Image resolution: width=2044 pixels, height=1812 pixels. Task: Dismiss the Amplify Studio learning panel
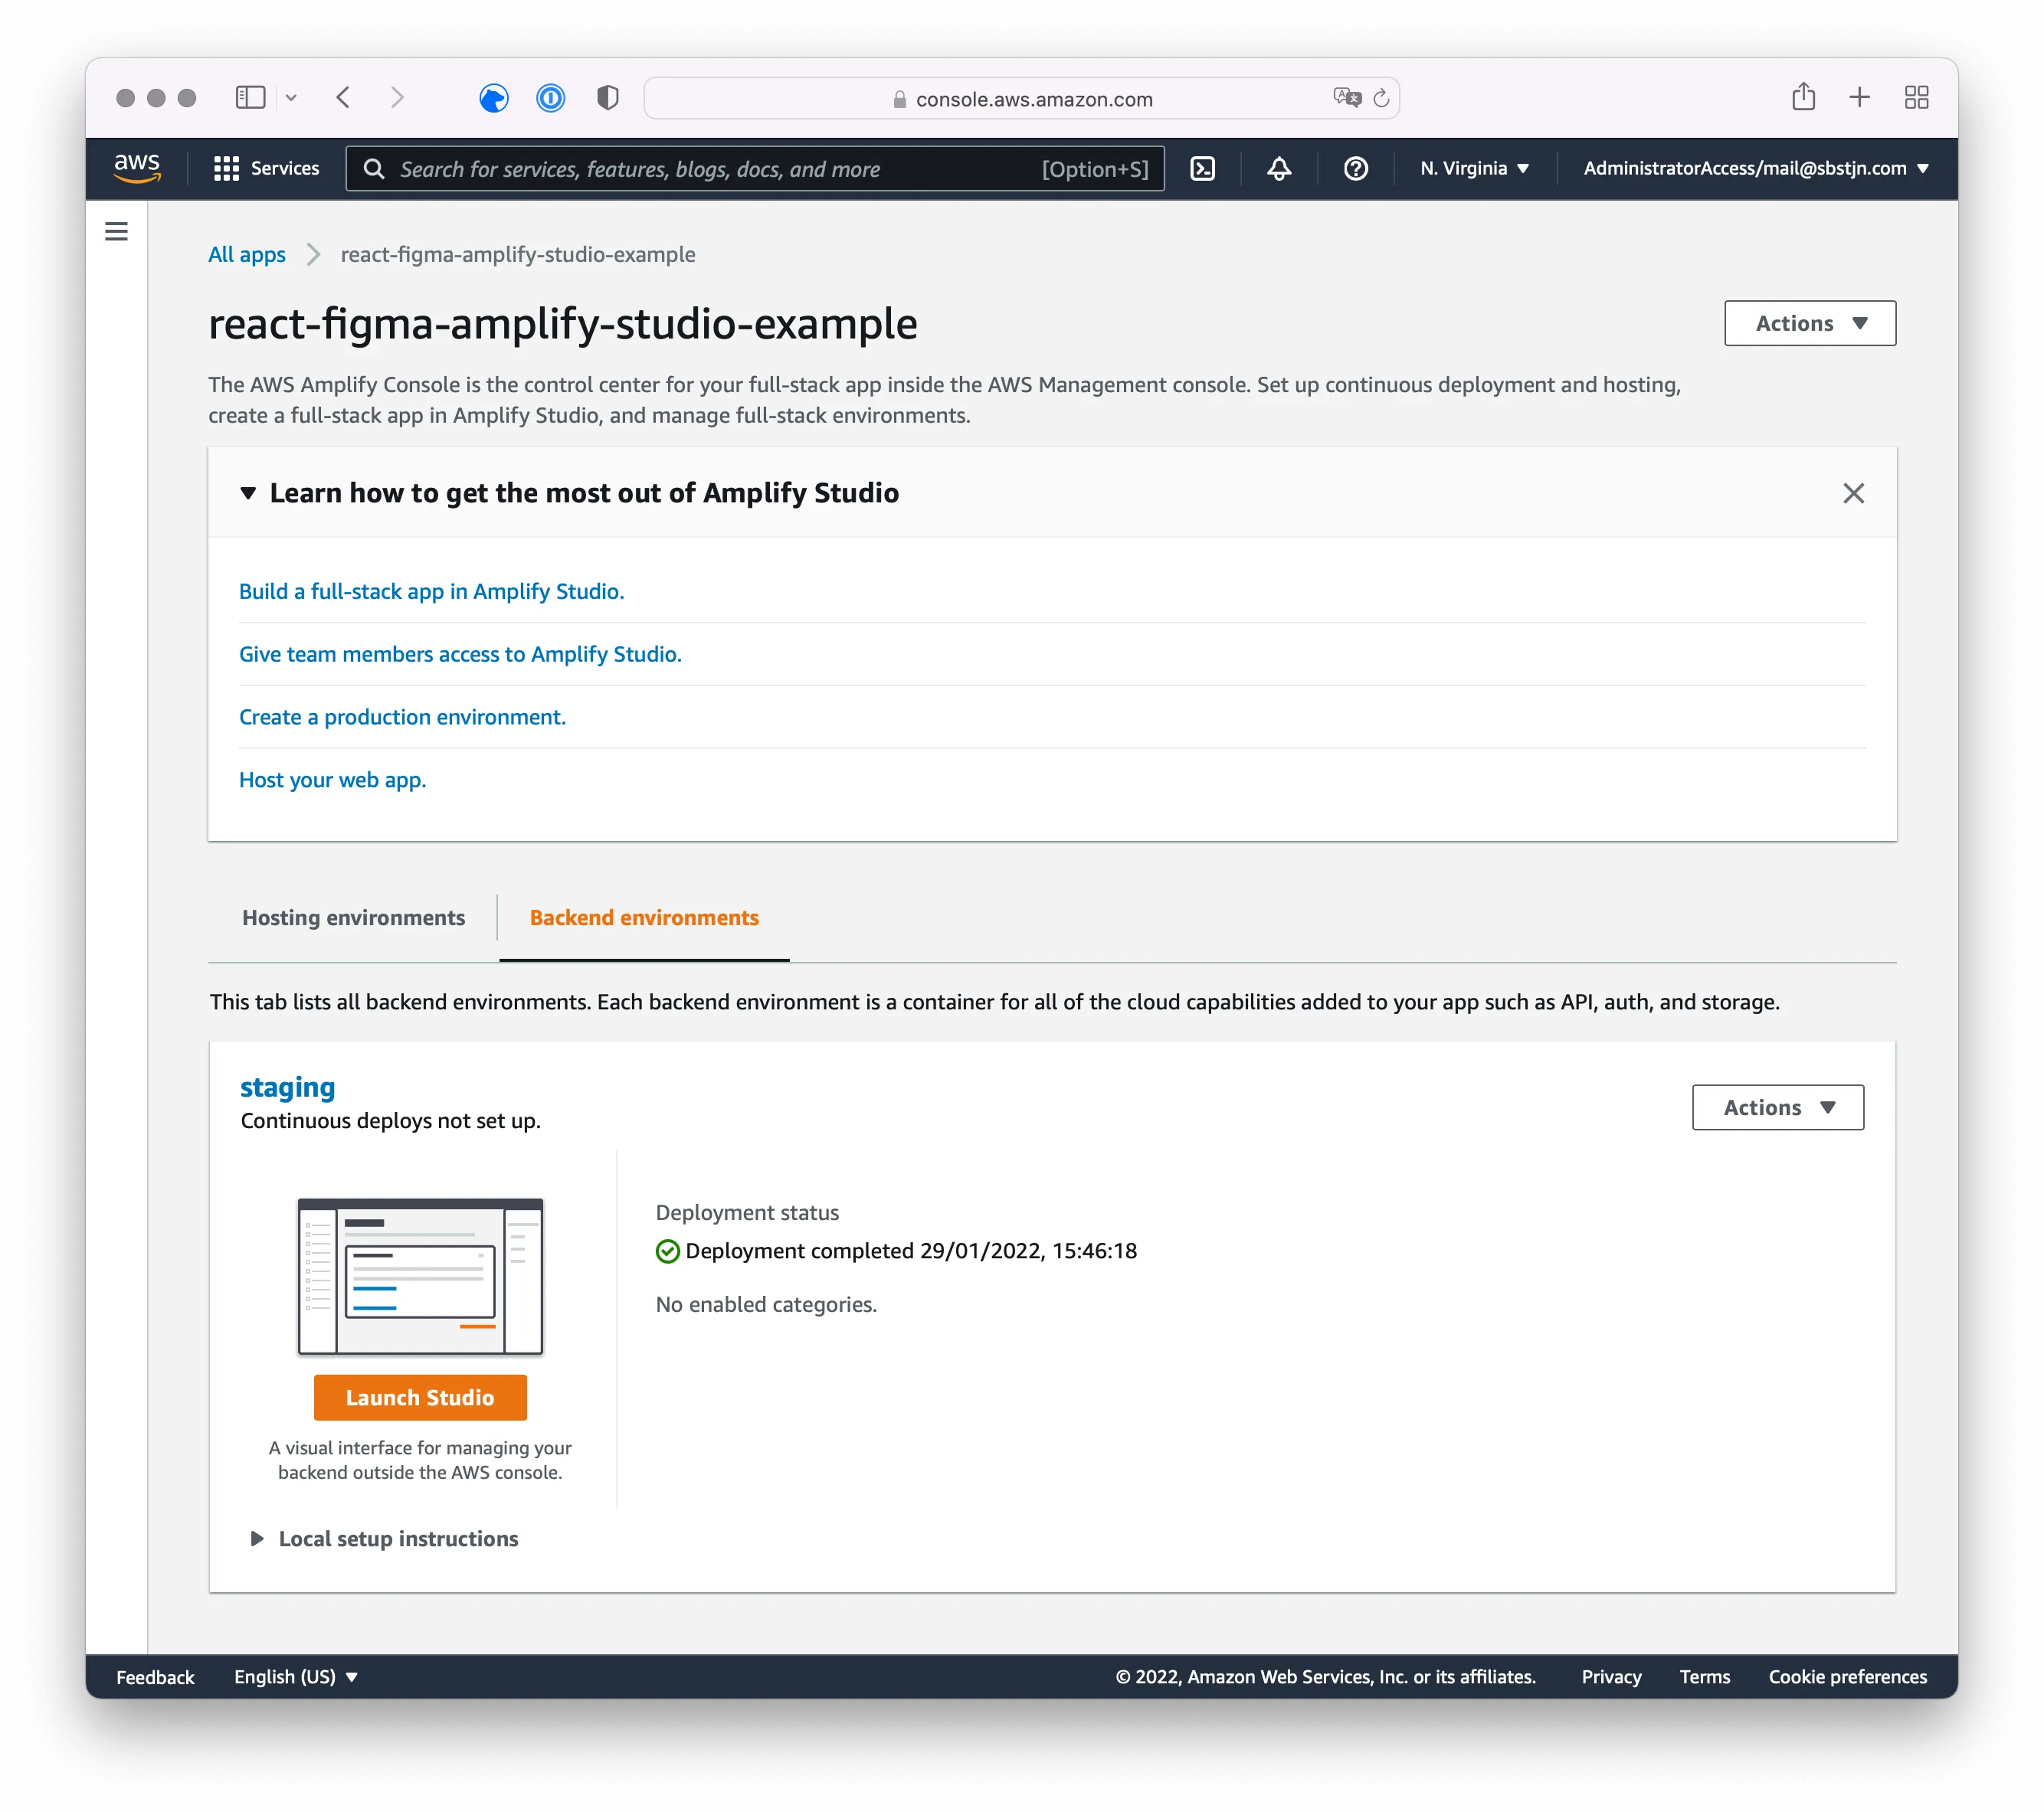tap(1854, 492)
